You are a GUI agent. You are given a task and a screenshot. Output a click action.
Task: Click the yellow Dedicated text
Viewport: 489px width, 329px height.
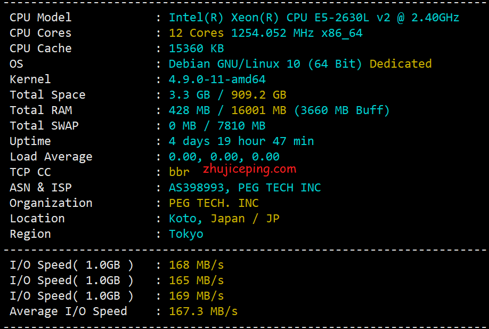click(x=400, y=64)
